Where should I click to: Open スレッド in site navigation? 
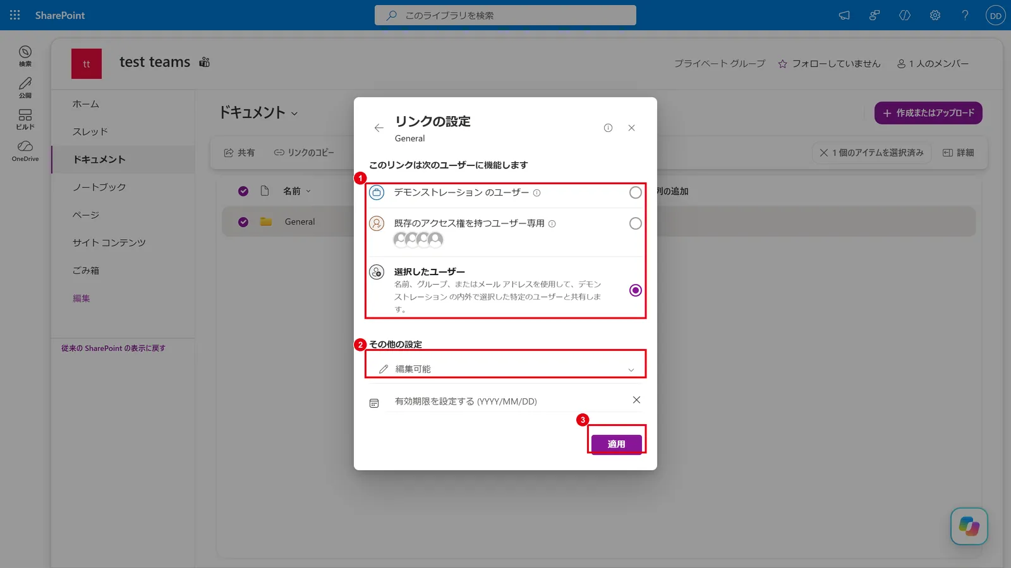(90, 132)
